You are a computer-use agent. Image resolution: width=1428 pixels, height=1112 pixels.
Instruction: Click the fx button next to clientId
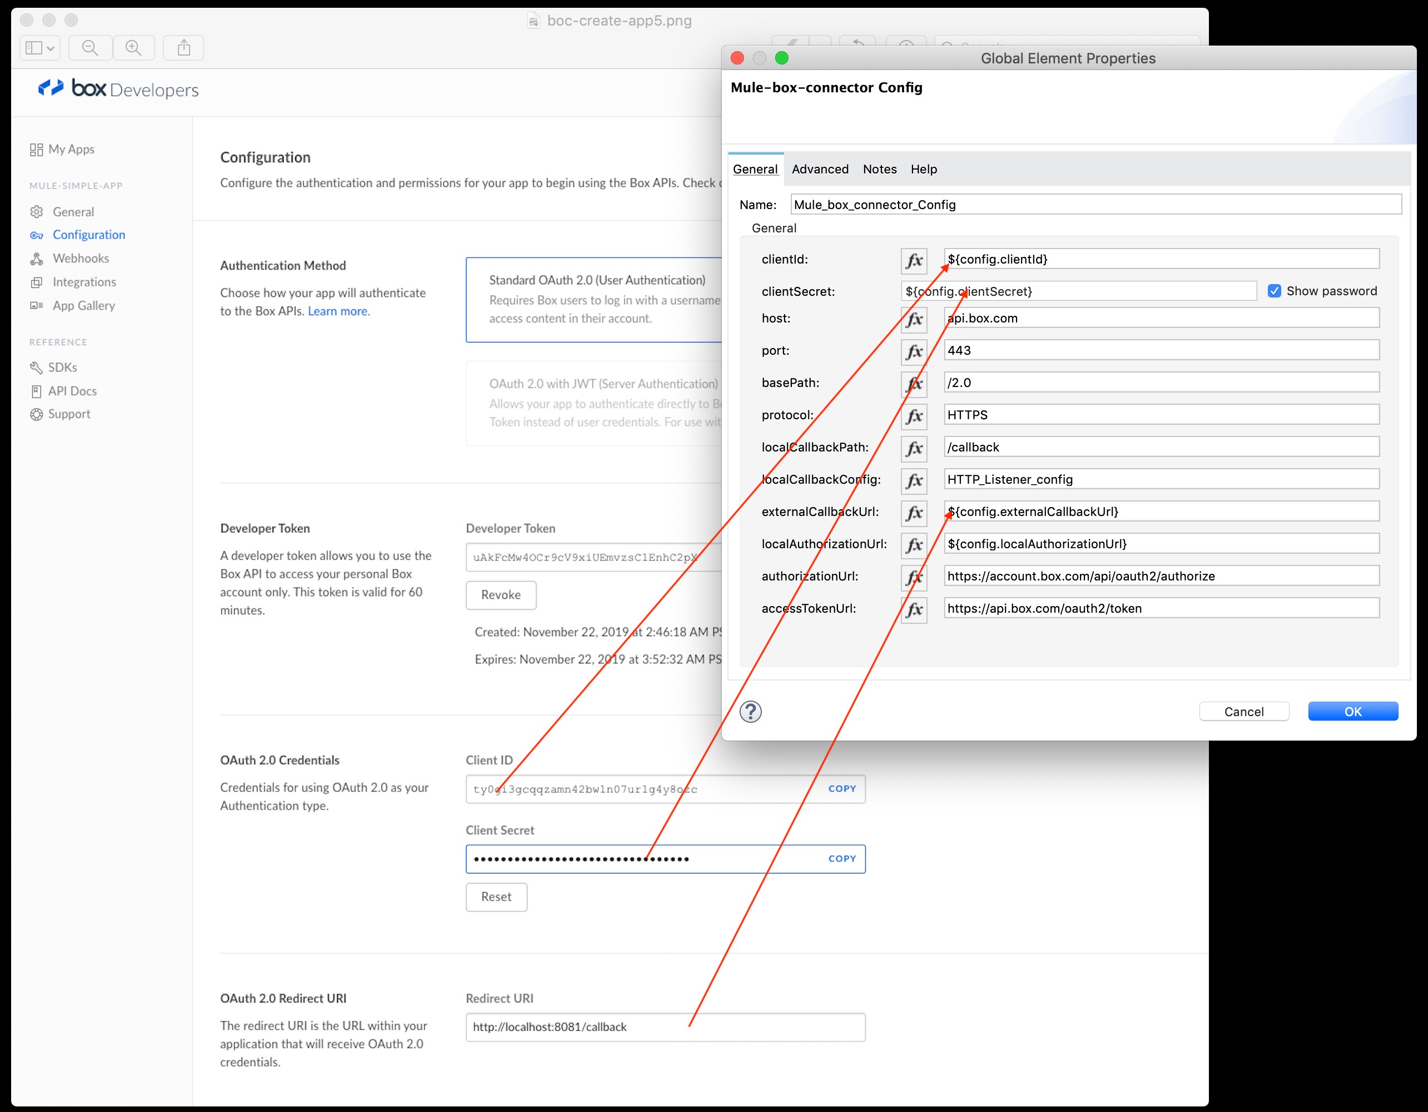[914, 260]
